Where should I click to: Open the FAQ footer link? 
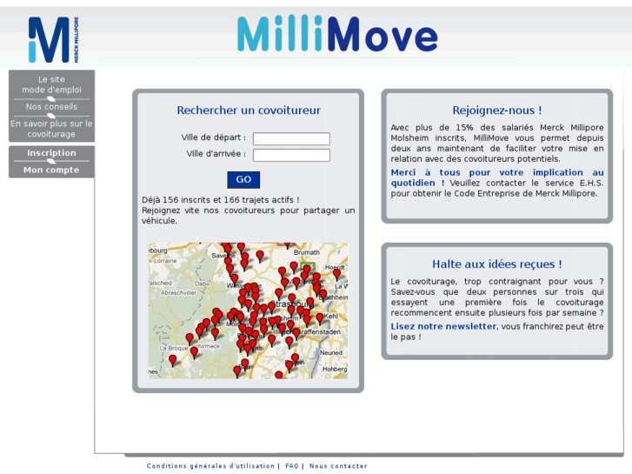(292, 465)
